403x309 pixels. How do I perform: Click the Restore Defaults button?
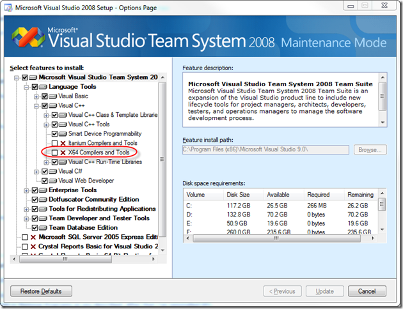coord(41,291)
